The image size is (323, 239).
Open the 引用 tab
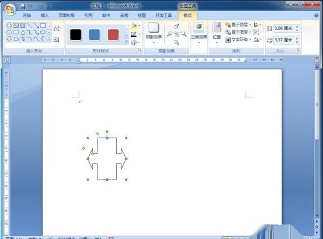tap(89, 16)
